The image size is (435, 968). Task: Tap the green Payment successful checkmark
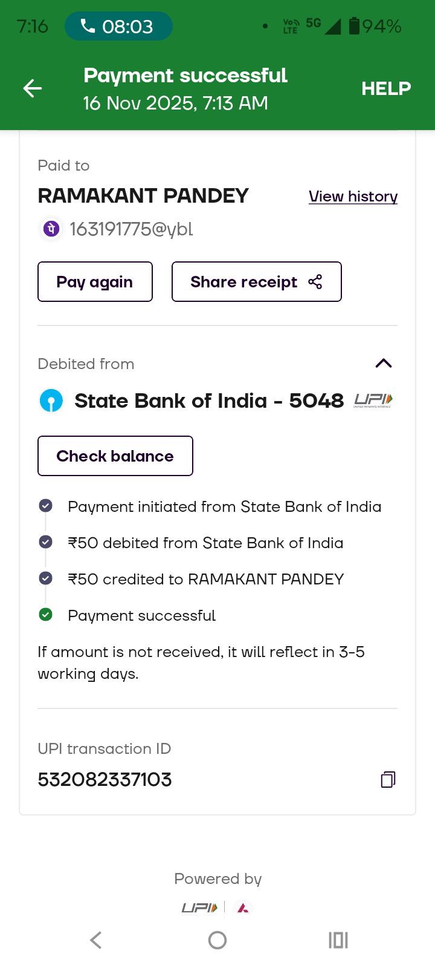tap(45, 615)
